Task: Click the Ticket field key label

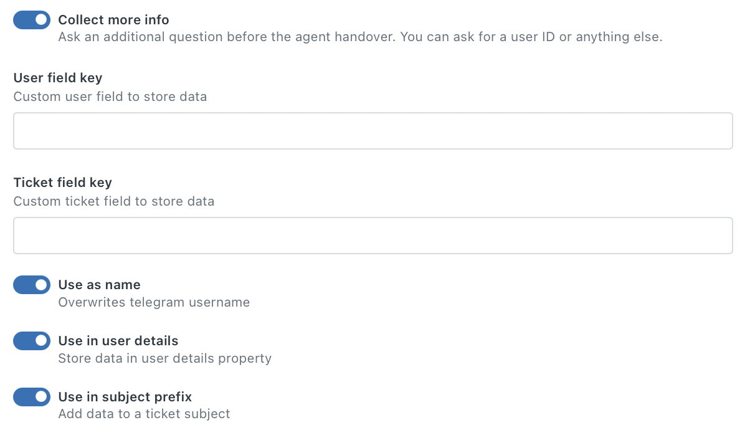Action: click(63, 182)
